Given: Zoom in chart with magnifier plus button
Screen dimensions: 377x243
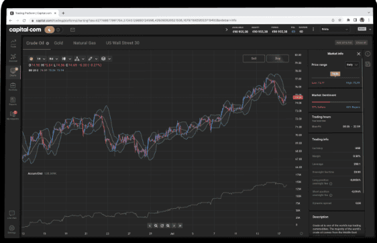Looking at the screenshot, I should [x=168, y=226].
